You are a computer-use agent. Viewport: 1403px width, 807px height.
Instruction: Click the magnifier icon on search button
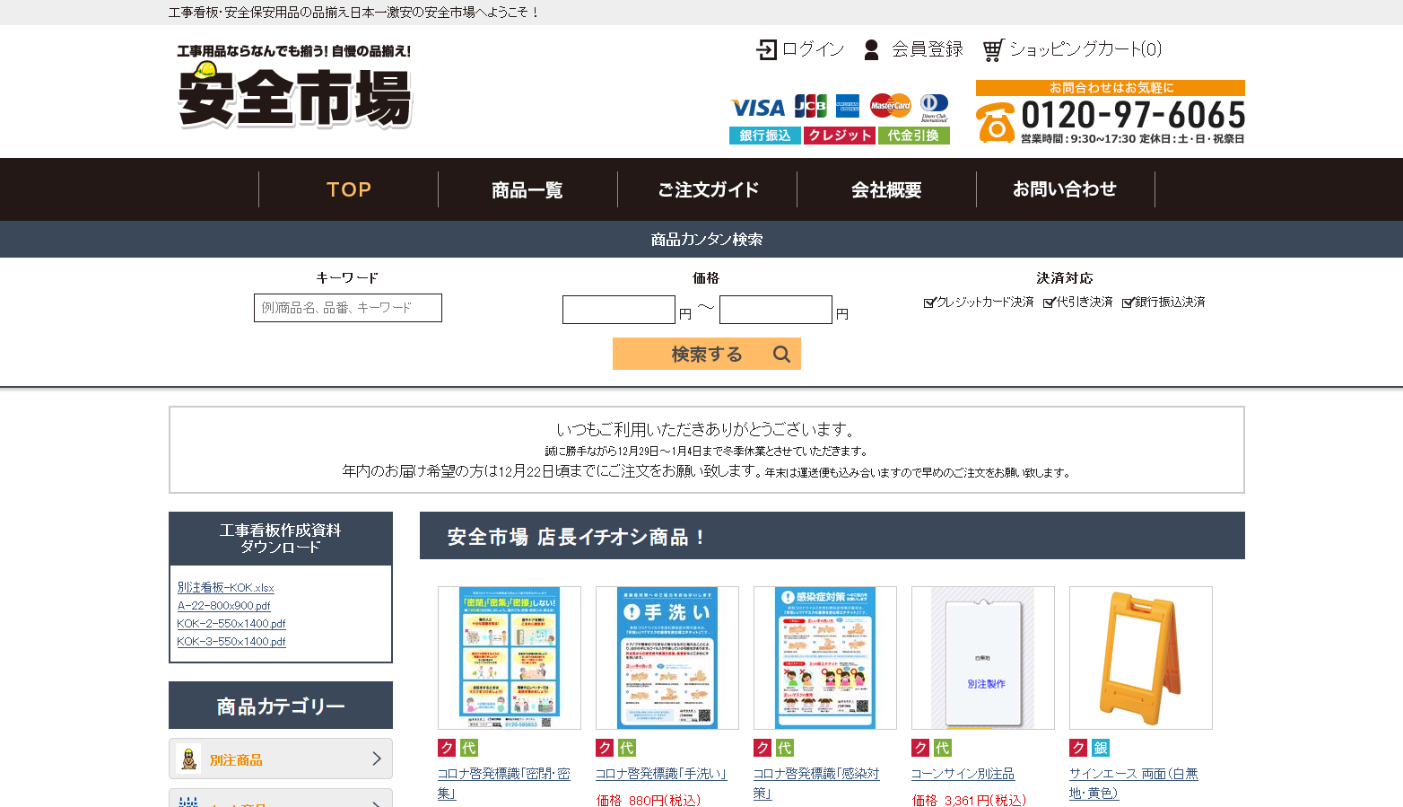coord(781,355)
